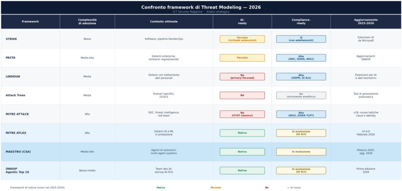Click the LINDDUN framework name
402x191 pixels.
point(13,76)
